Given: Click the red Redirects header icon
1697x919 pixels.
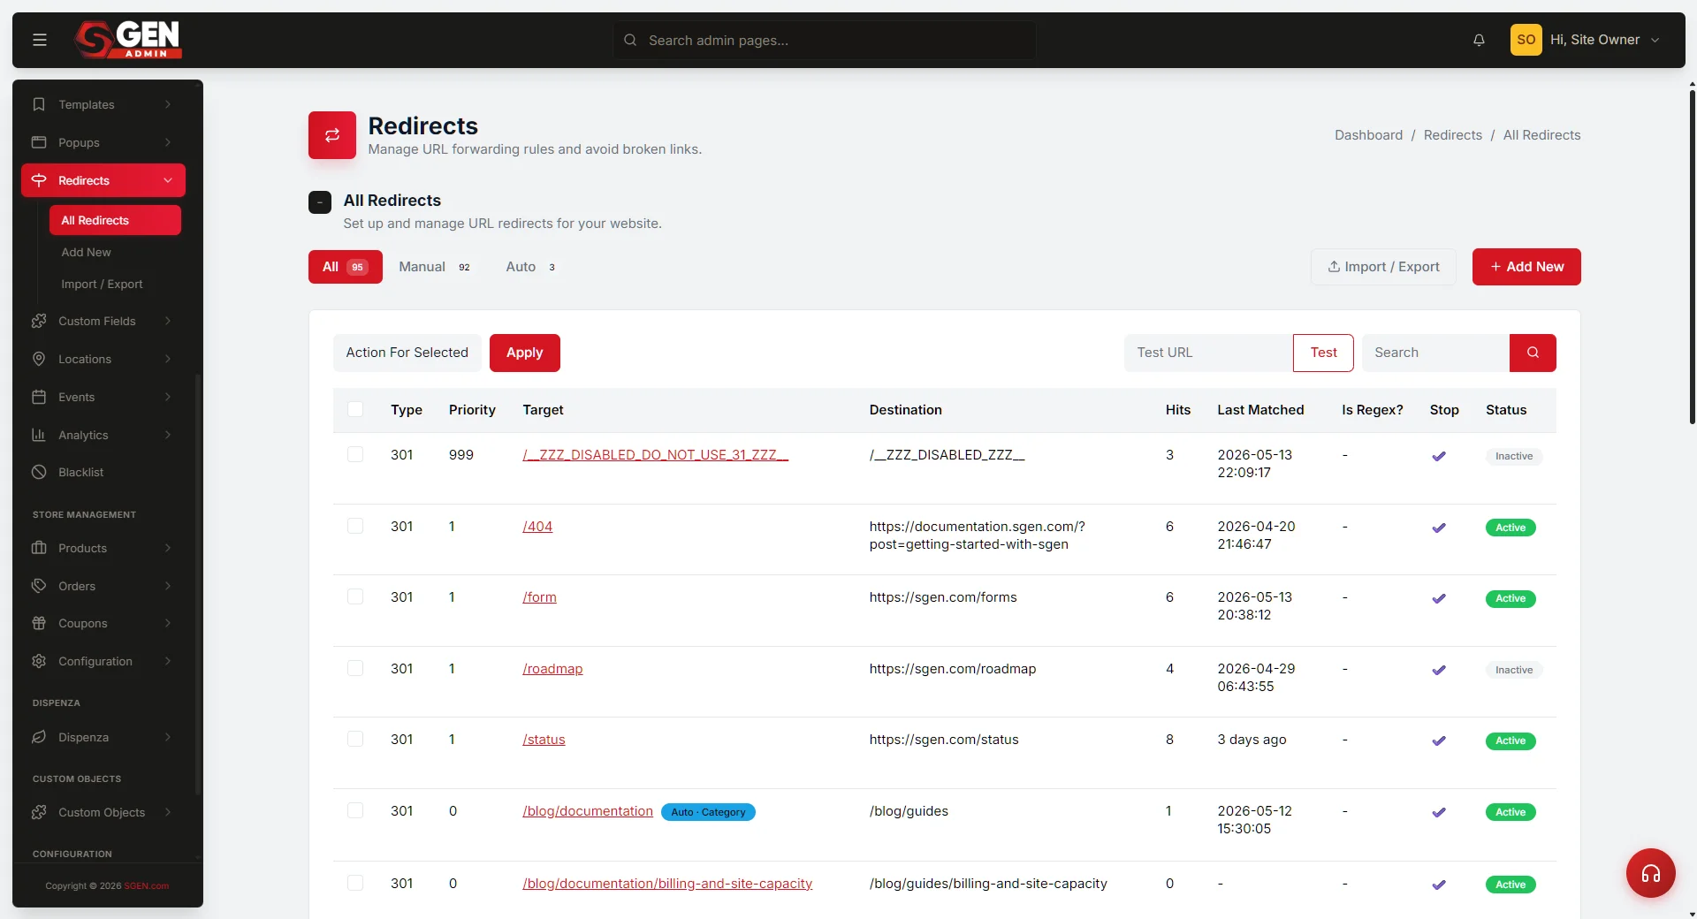Looking at the screenshot, I should click(332, 135).
